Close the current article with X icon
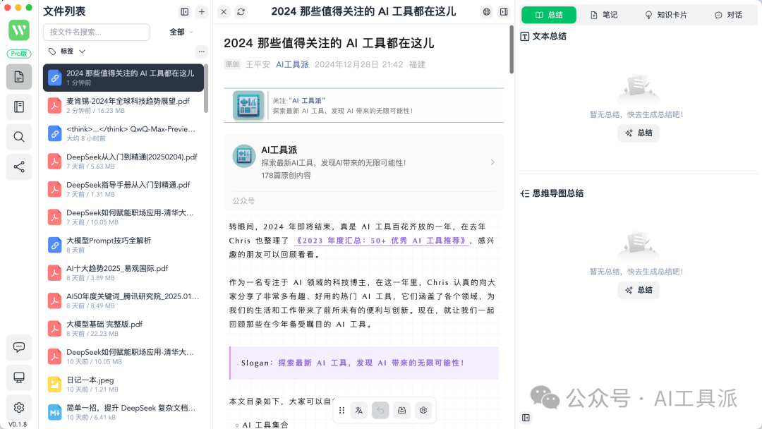Viewport: 762px width, 429px height. (224, 12)
